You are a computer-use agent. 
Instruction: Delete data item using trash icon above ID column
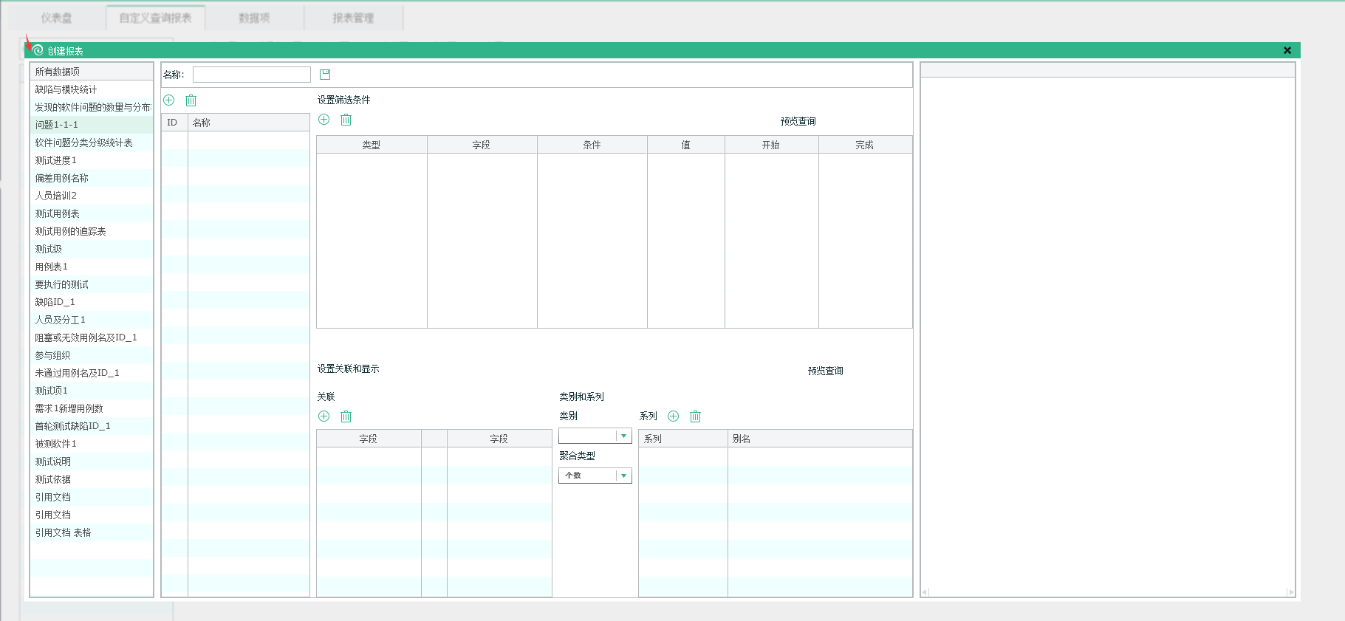point(191,100)
